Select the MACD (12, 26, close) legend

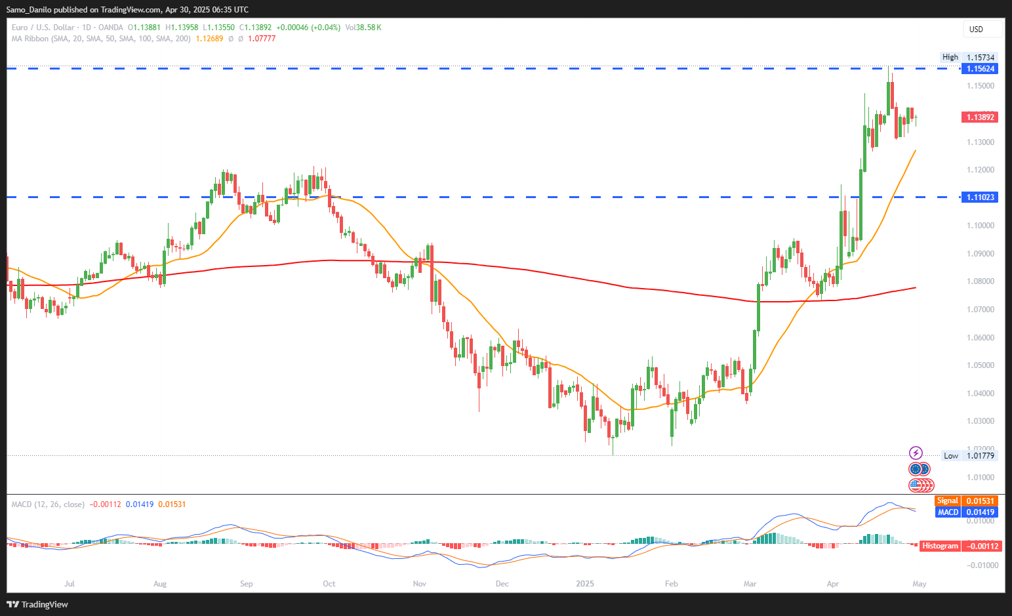[x=48, y=504]
